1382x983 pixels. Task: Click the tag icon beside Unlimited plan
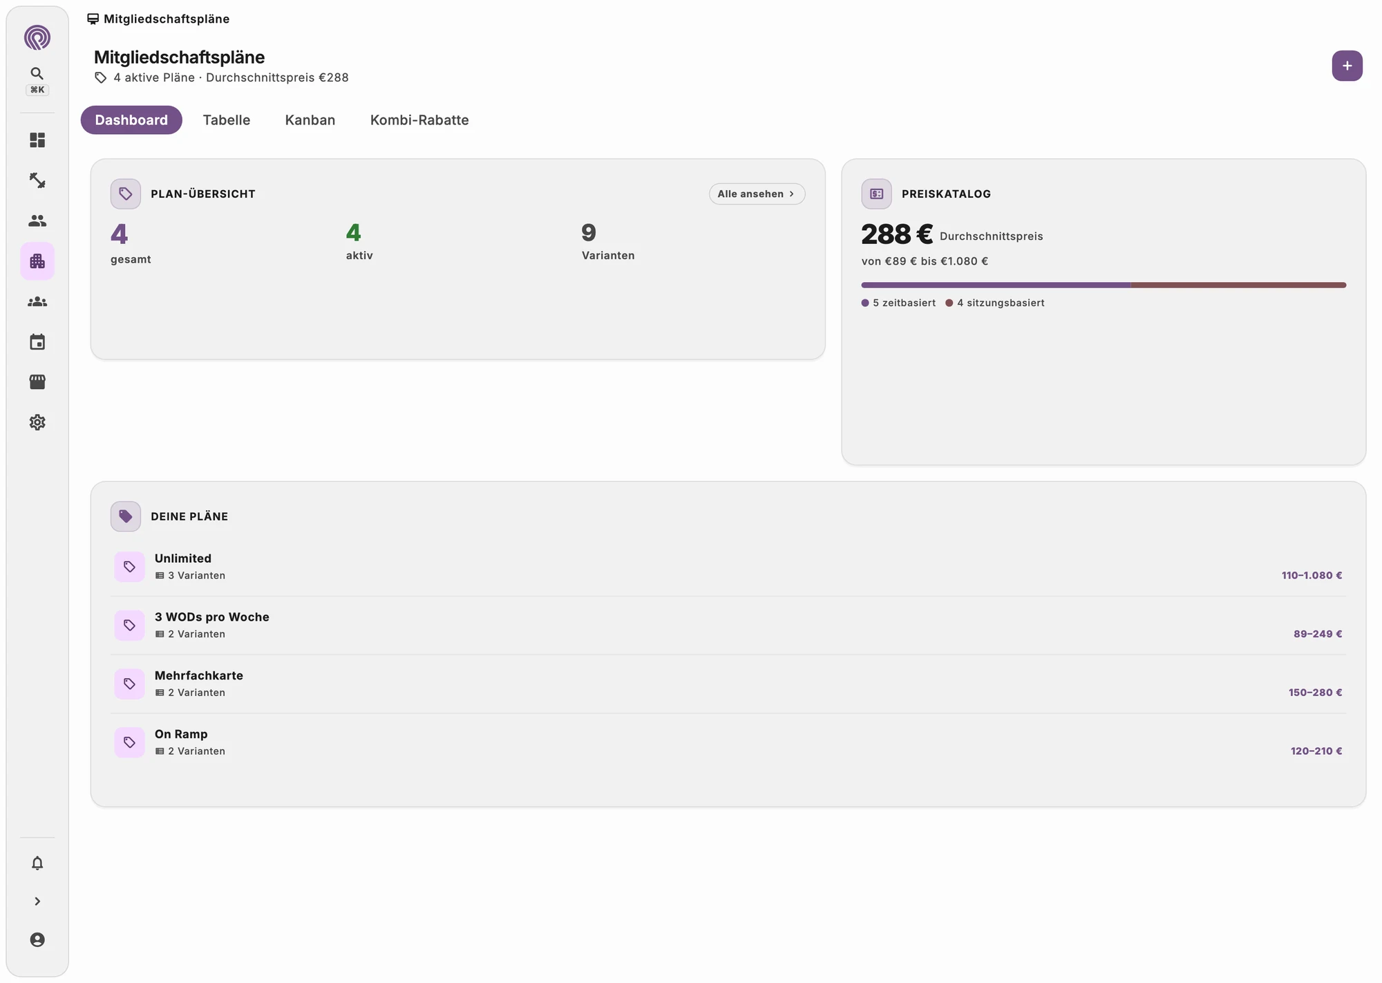point(130,567)
